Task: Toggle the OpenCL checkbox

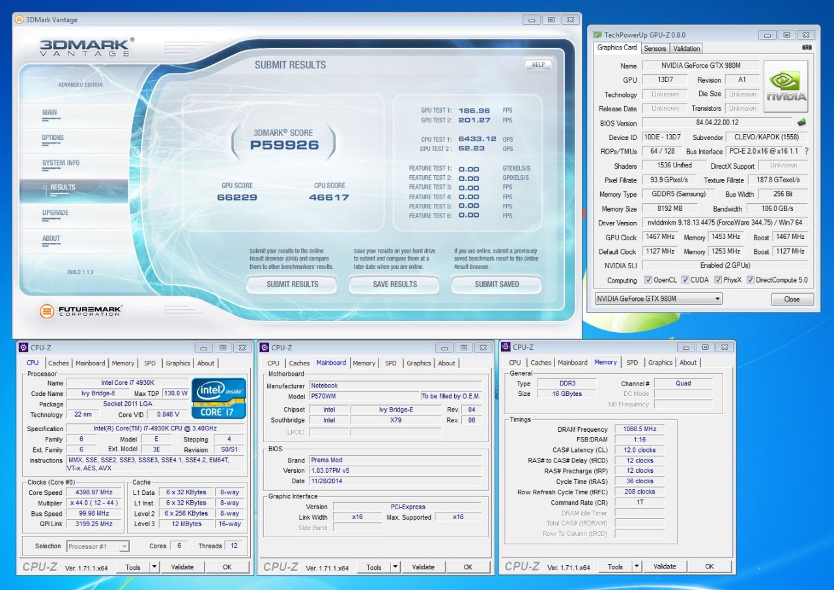Action: click(x=648, y=280)
